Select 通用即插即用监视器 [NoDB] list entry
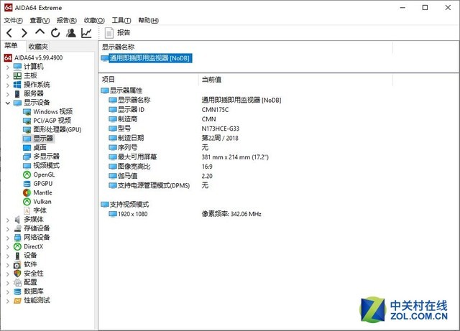 tap(147, 58)
